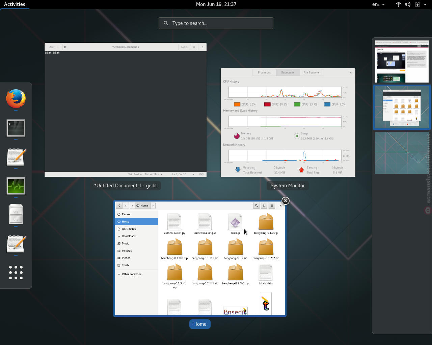
Task: Open the en1 input source dropdown
Action: [379, 4]
